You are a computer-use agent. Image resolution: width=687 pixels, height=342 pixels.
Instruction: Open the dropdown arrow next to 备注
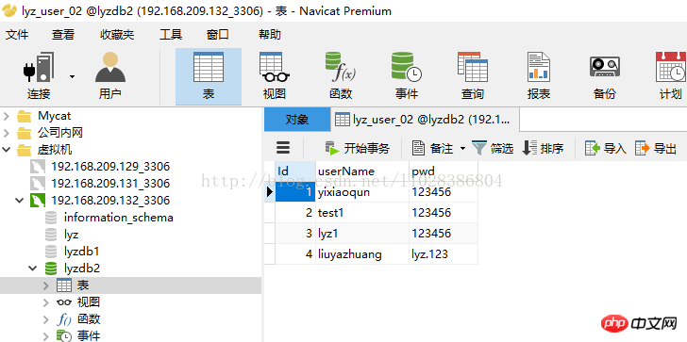pyautogui.click(x=462, y=149)
